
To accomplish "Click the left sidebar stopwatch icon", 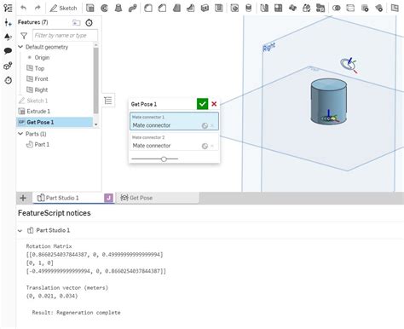I will click(9, 80).
